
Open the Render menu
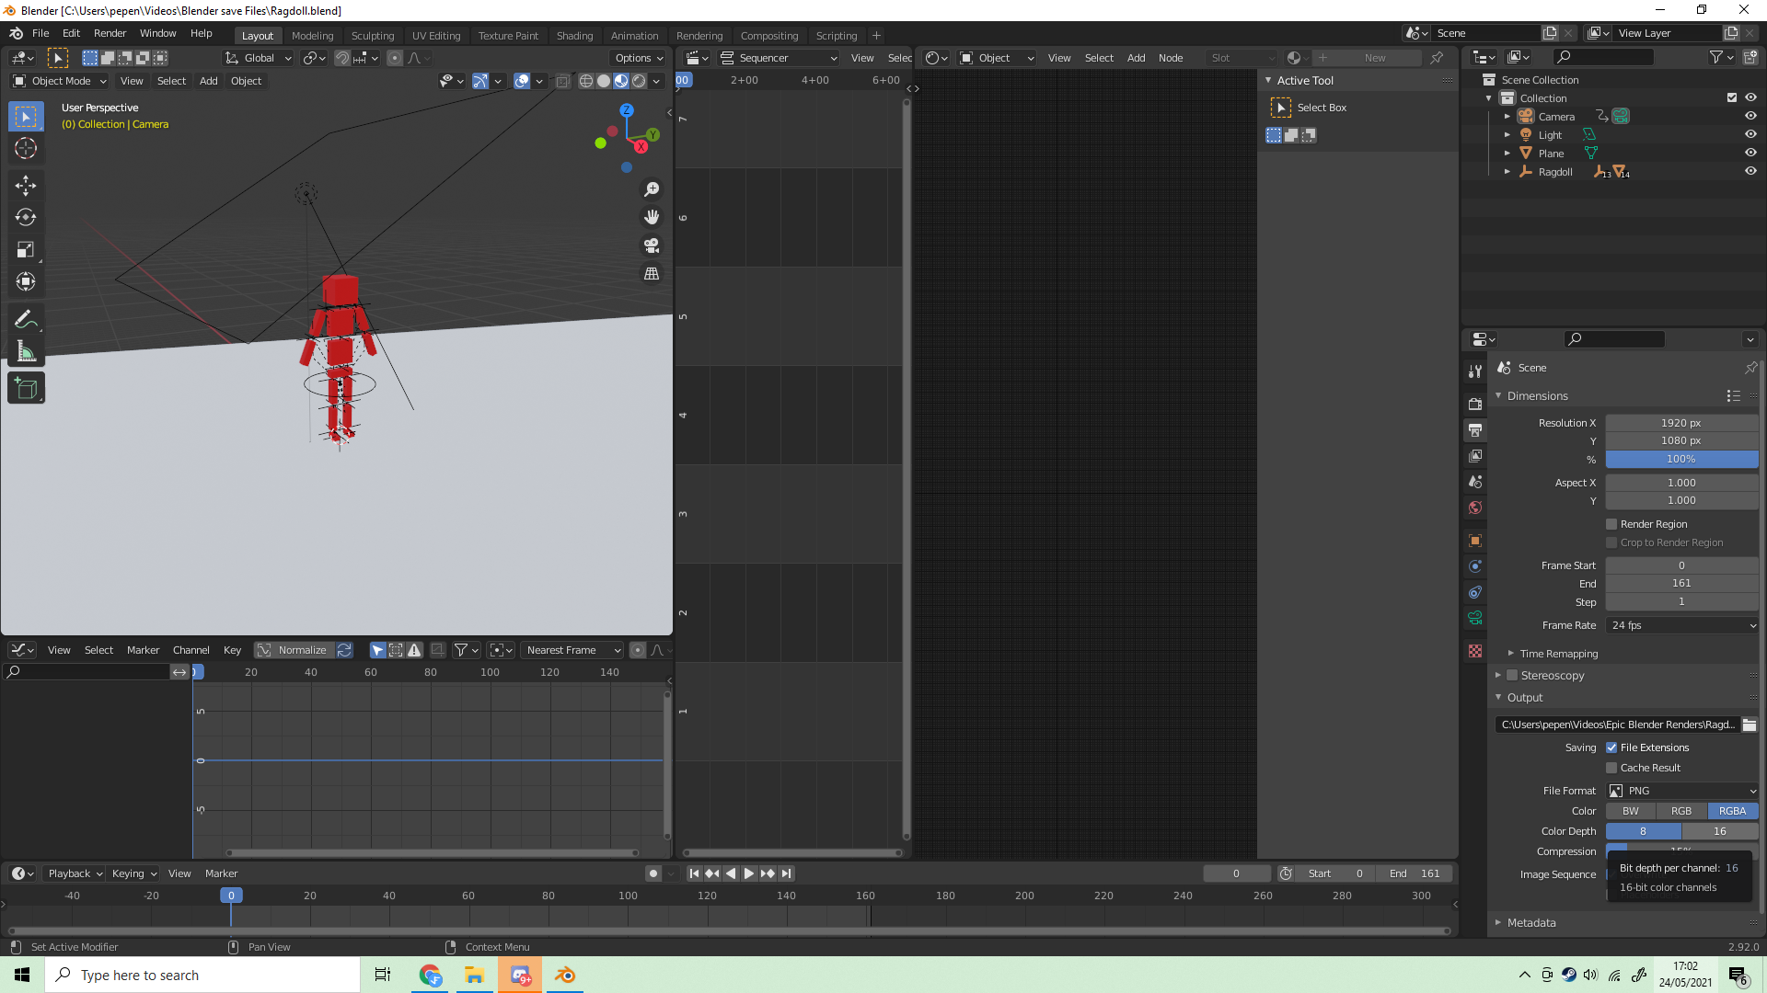110,33
